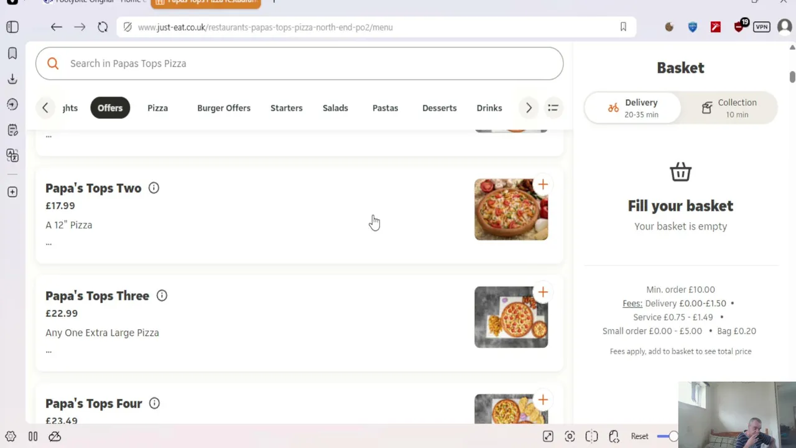Open bookmarks from the left sidebar
This screenshot has width=796, height=448.
[x=12, y=54]
